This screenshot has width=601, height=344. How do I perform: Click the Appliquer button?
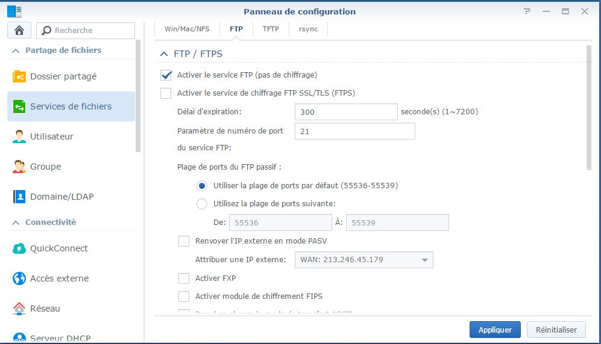[x=496, y=330]
